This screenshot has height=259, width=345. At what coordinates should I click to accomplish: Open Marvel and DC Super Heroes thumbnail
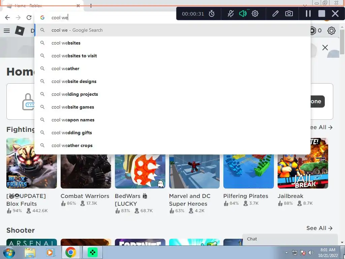(194, 171)
